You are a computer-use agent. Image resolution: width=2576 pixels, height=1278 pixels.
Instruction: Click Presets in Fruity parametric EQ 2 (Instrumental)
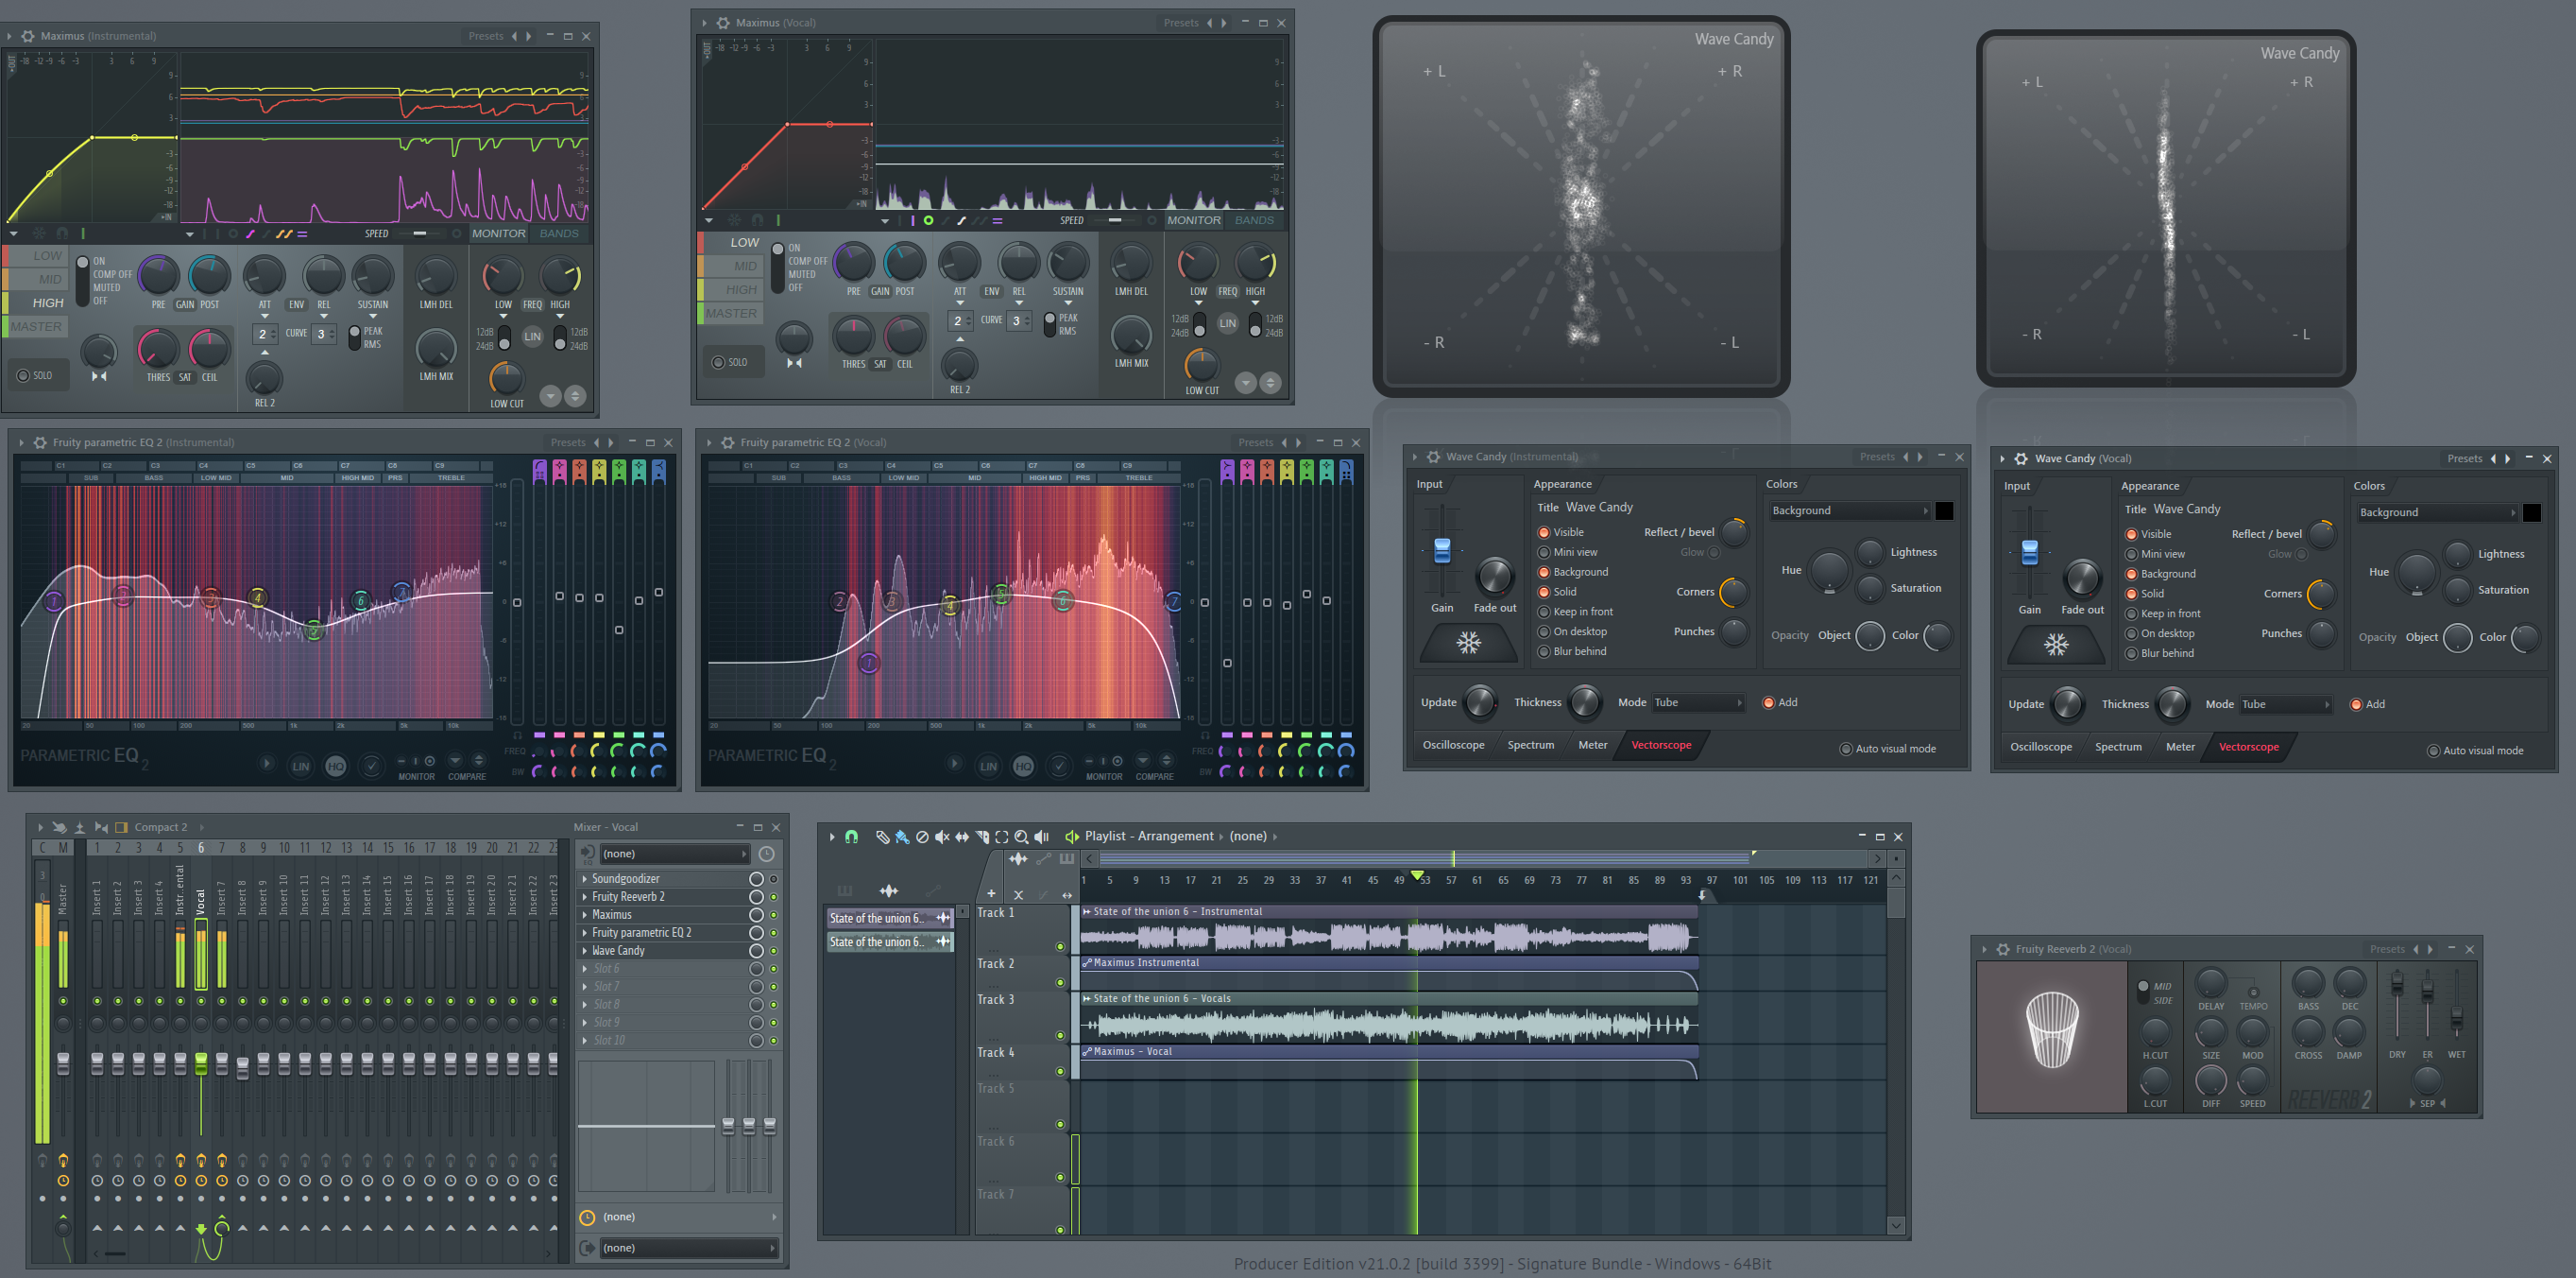point(567,442)
